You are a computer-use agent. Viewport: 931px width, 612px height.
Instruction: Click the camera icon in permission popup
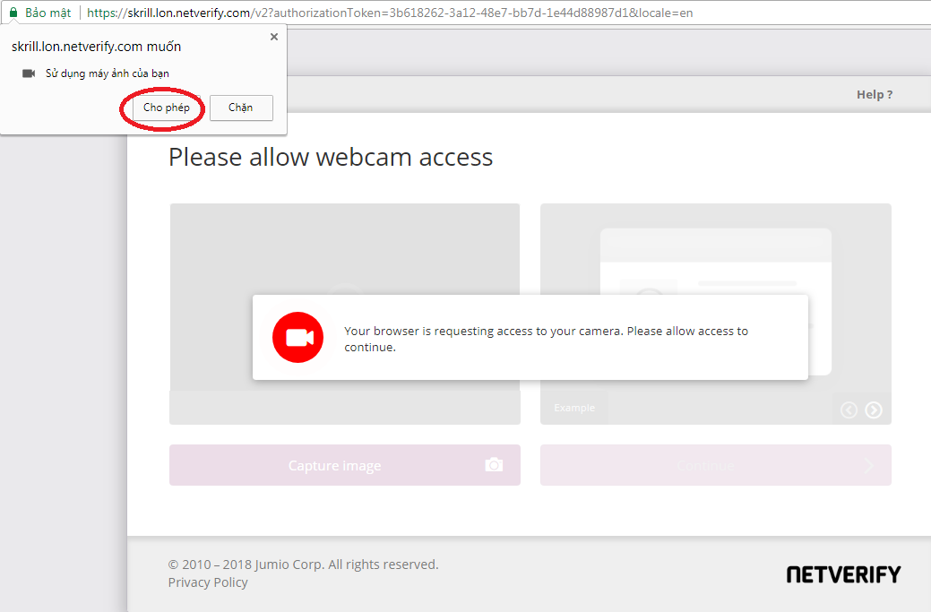[29, 73]
